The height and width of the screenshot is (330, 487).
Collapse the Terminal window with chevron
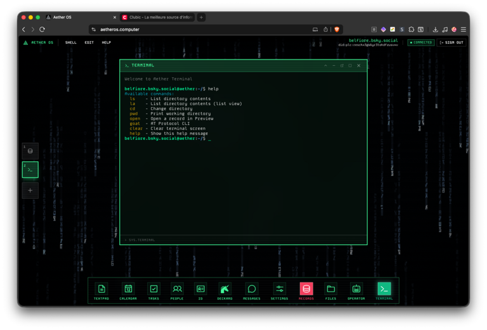click(x=325, y=65)
